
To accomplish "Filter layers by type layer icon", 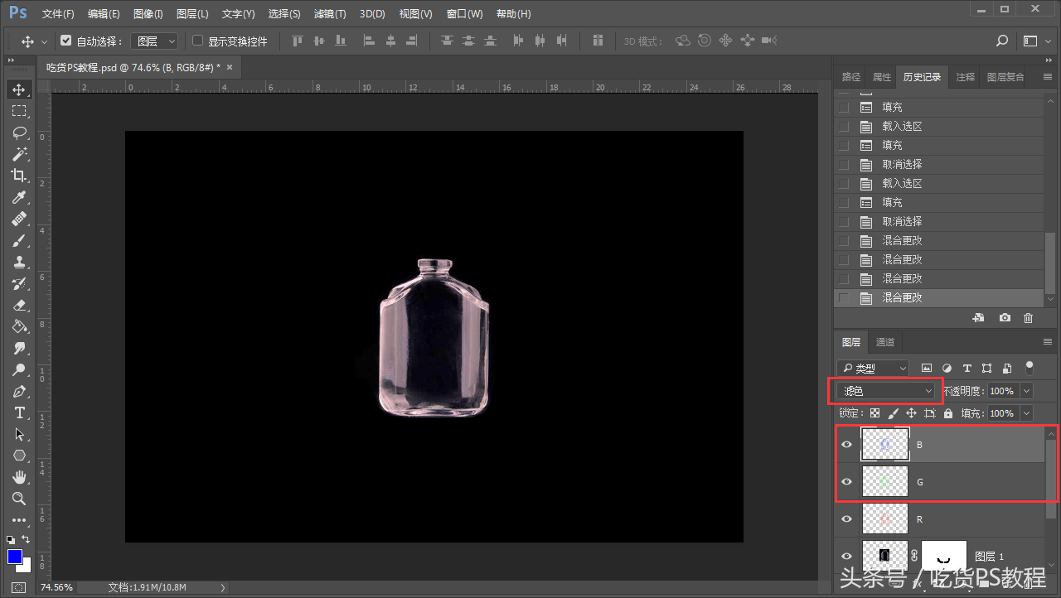I will [x=967, y=368].
